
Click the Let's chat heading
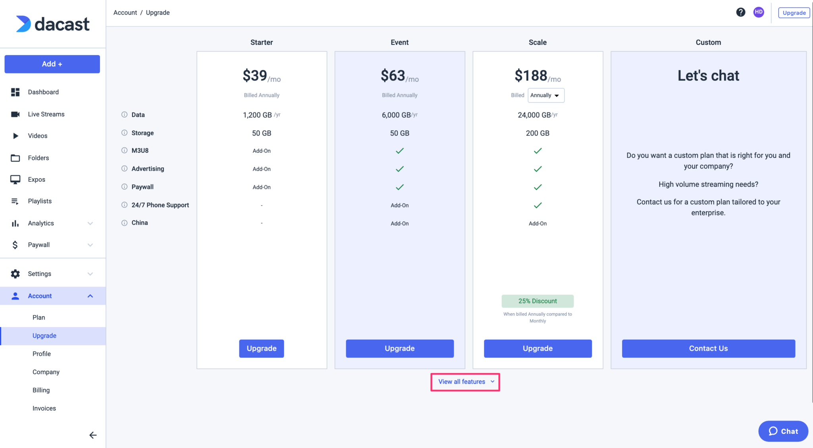coord(708,75)
